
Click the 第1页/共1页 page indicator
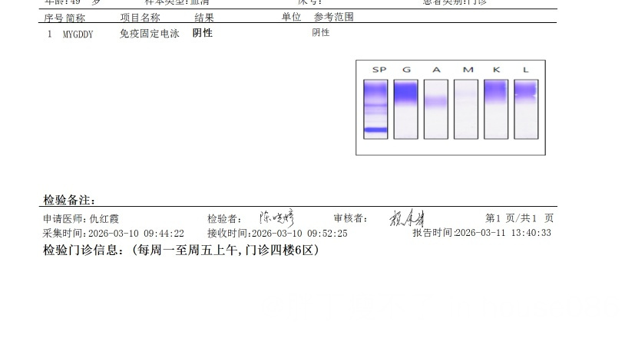(x=519, y=219)
